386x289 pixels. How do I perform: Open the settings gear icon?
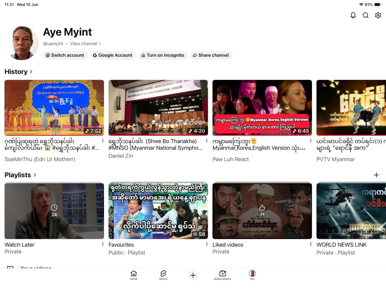(x=378, y=15)
